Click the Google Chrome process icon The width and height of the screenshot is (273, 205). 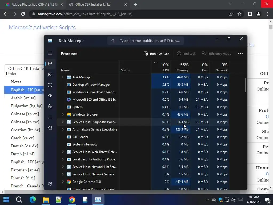(x=69, y=182)
